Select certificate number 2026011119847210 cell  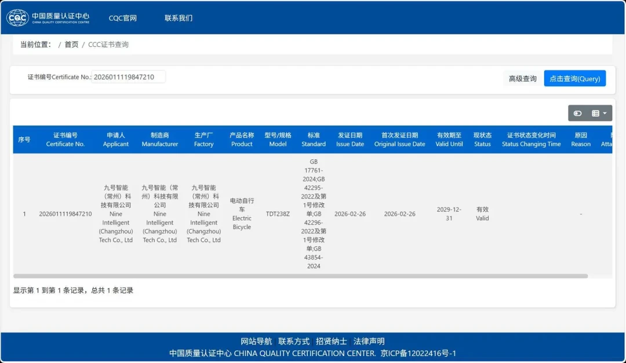[65, 214]
